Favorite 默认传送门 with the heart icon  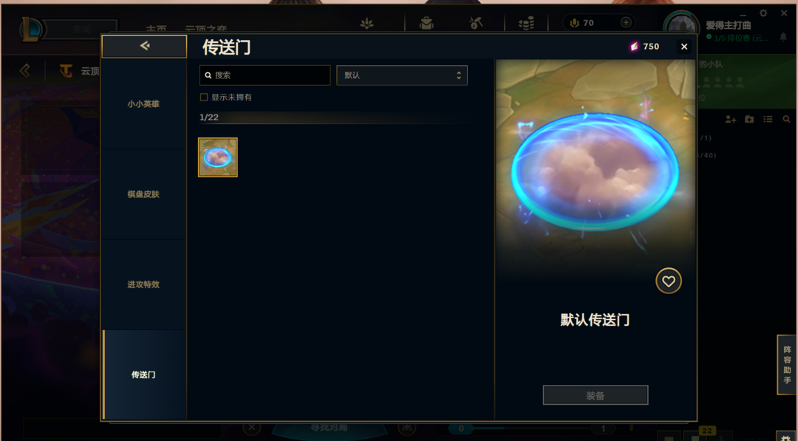[668, 281]
